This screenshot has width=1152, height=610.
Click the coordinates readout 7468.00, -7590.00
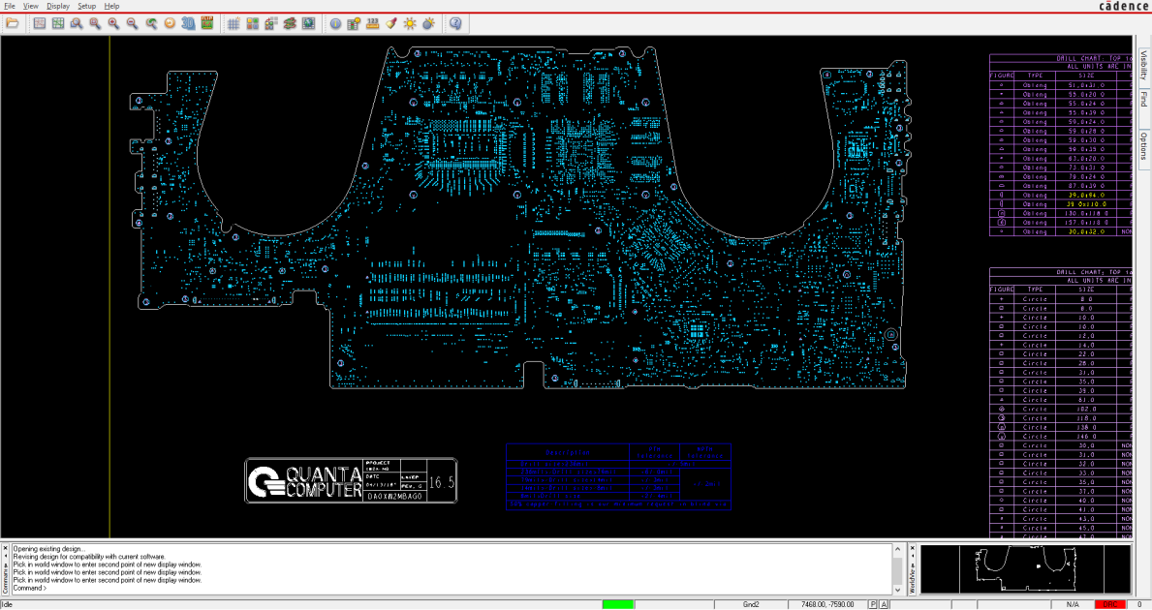pyautogui.click(x=827, y=604)
